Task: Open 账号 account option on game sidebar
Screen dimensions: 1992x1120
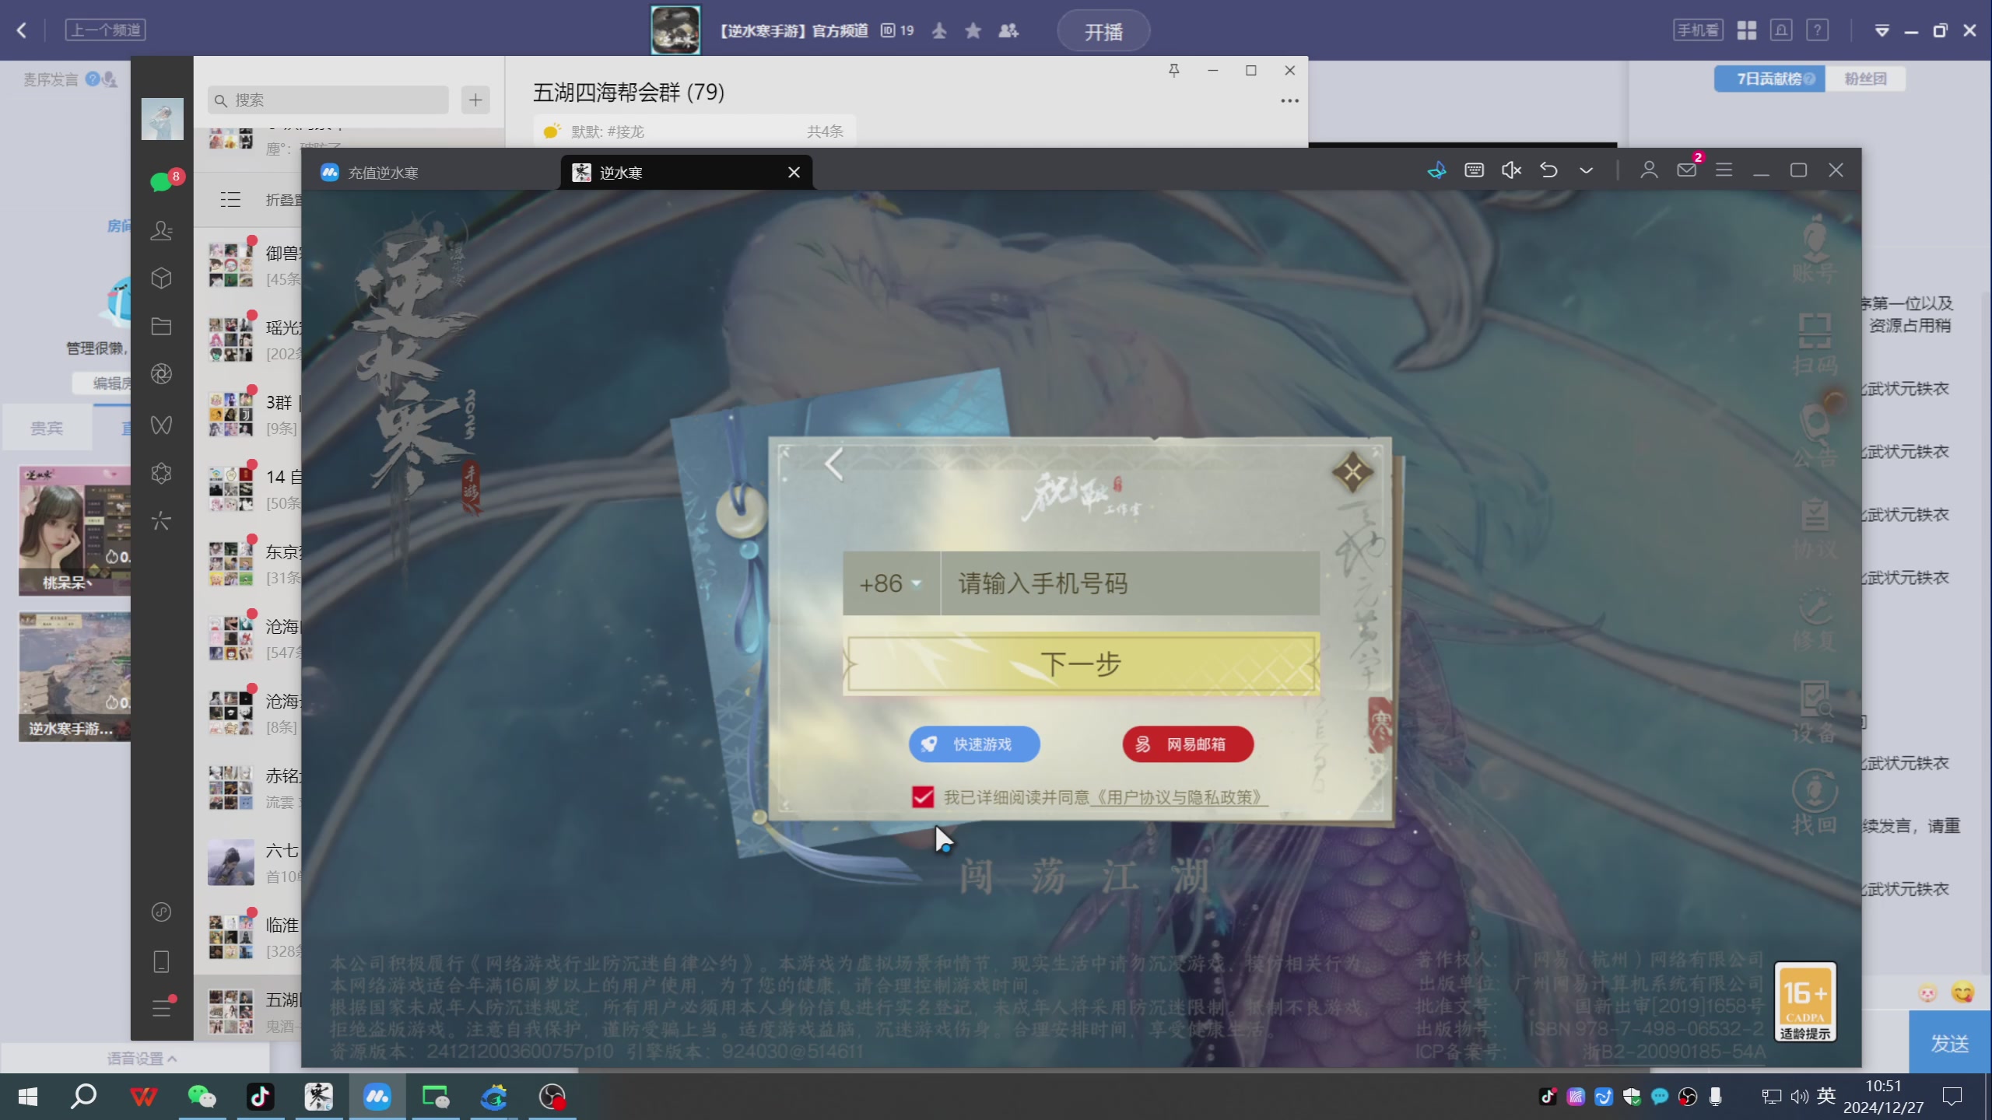Action: 1815,249
